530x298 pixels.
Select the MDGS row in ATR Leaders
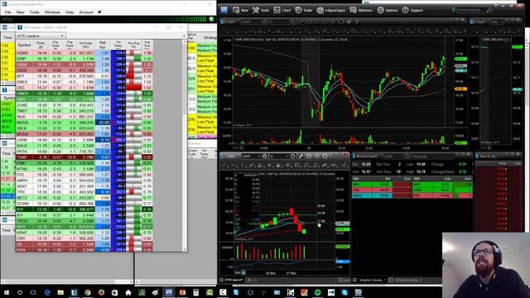[x=84, y=123]
